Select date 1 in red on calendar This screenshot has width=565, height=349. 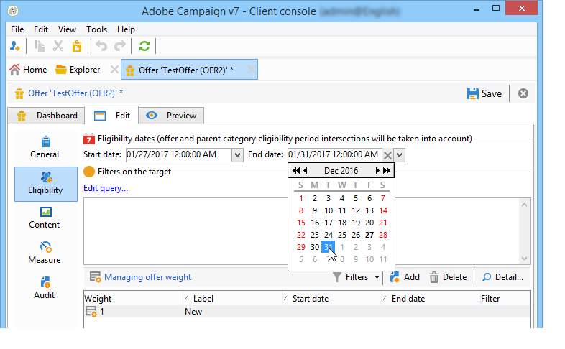[301, 198]
